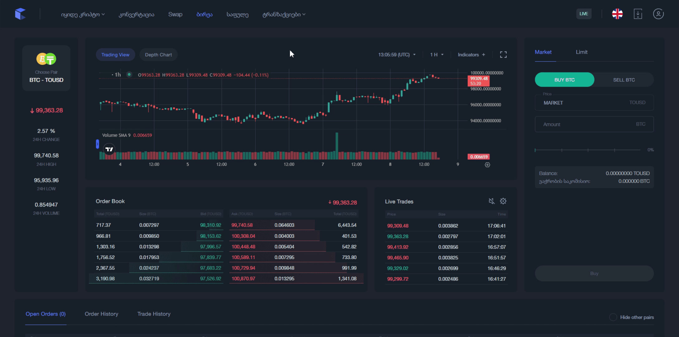Mute Live Trades sound icon
The height and width of the screenshot is (337, 679).
[492, 201]
